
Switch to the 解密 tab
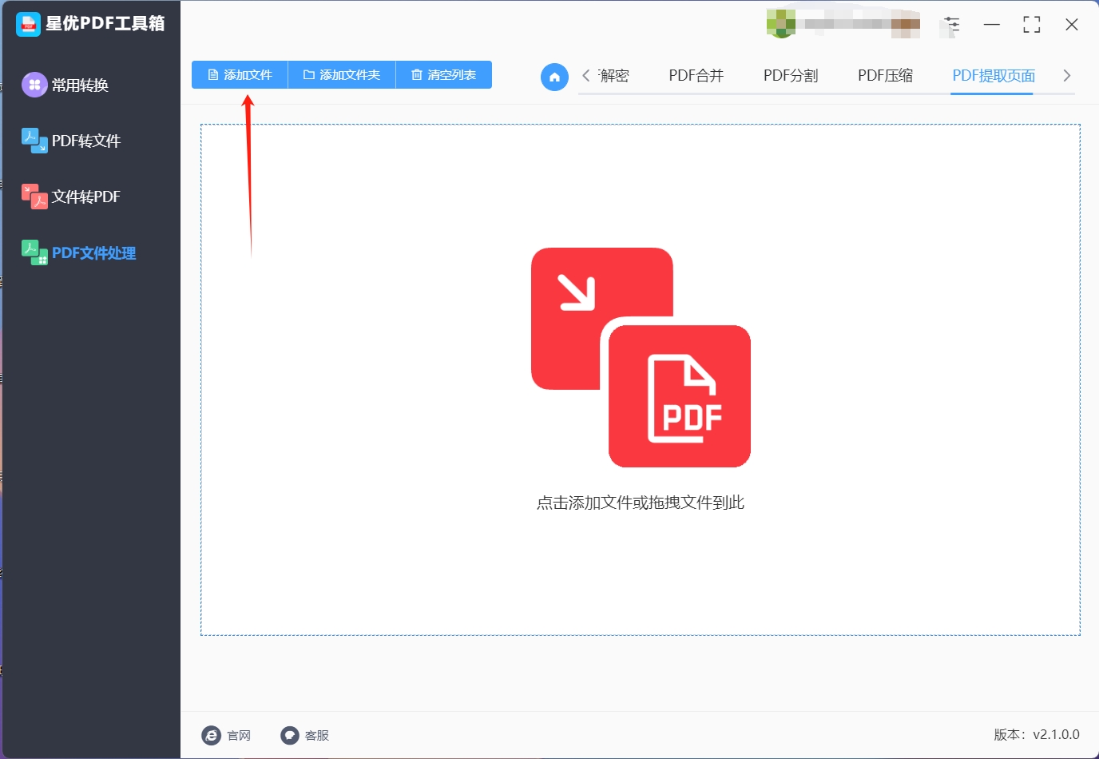[x=613, y=76]
